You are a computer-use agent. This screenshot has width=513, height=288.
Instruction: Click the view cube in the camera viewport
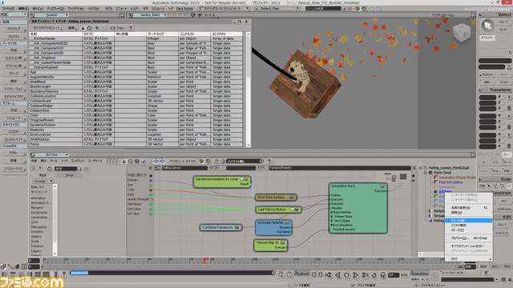tap(462, 32)
